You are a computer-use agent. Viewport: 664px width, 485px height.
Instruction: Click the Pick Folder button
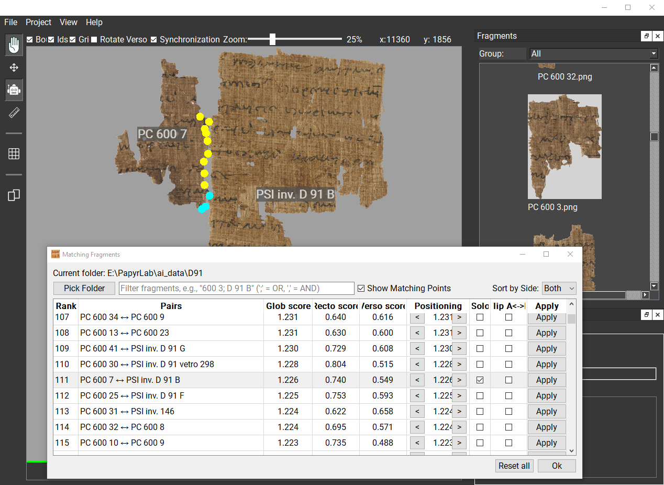pyautogui.click(x=84, y=288)
